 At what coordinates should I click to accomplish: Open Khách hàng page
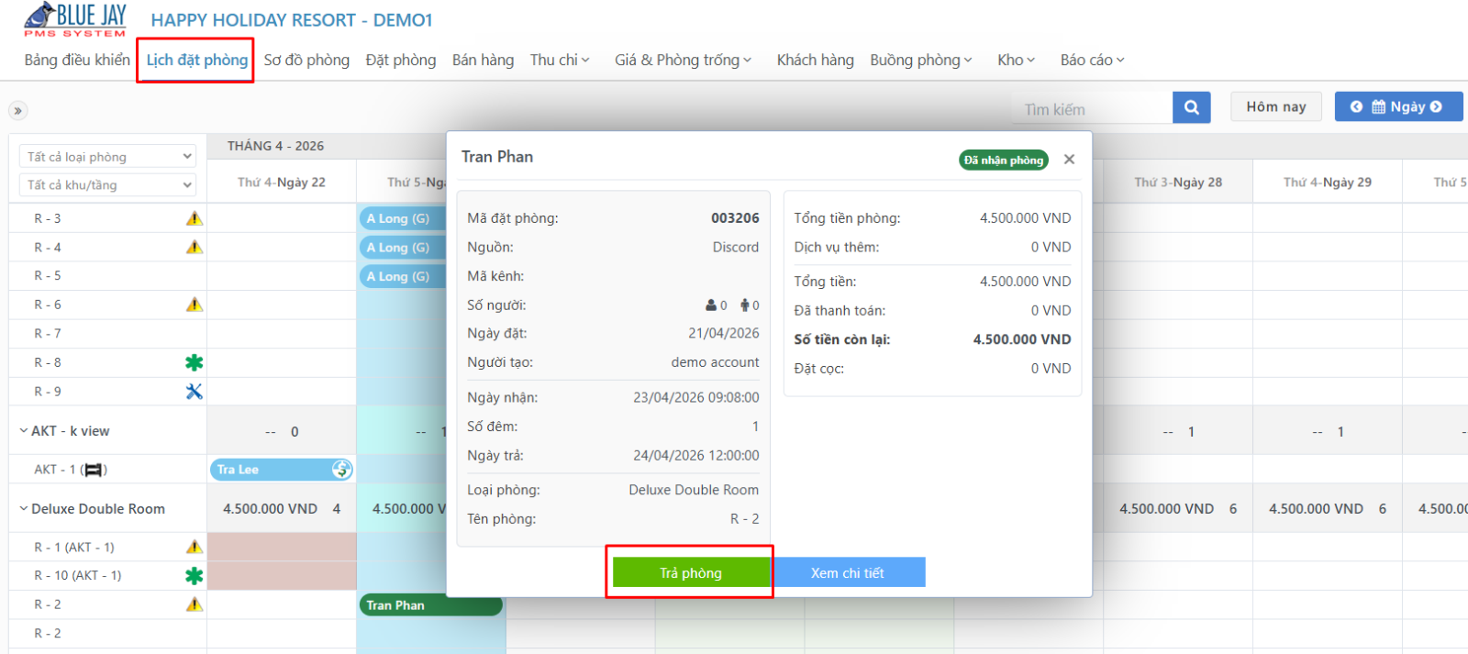(815, 60)
